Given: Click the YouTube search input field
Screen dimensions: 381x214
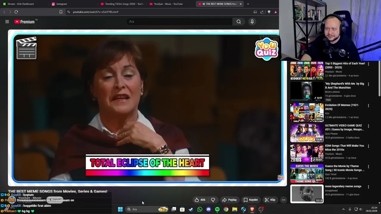Looking at the screenshot, I should [x=179, y=21].
